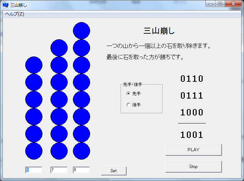Focus the first pile input showing 6
Screen dimensions: 244x181
(34, 170)
